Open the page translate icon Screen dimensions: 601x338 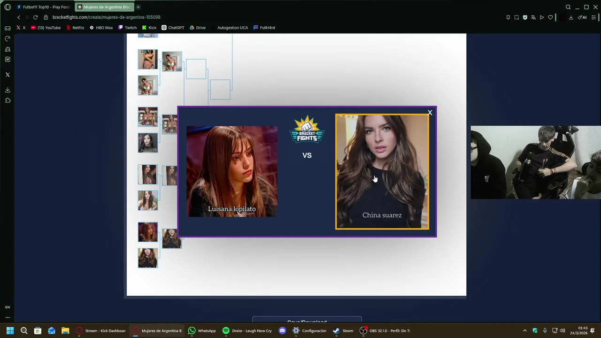pos(533,17)
